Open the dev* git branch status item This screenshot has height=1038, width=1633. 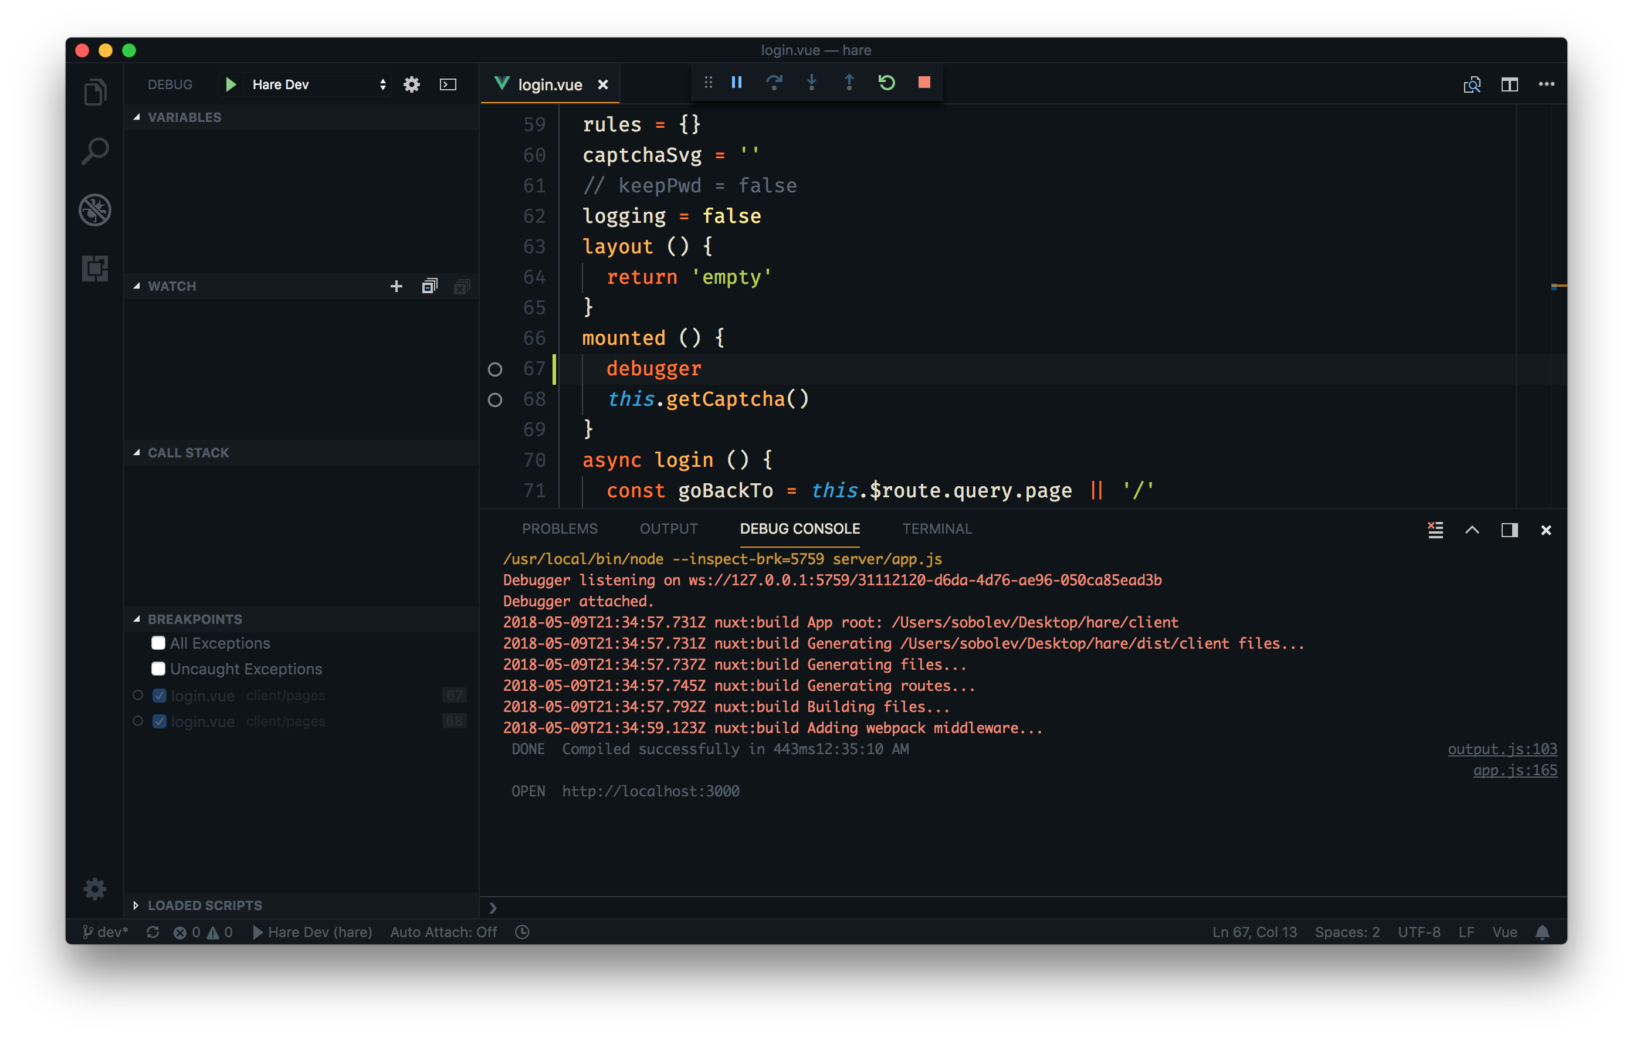click(x=105, y=932)
